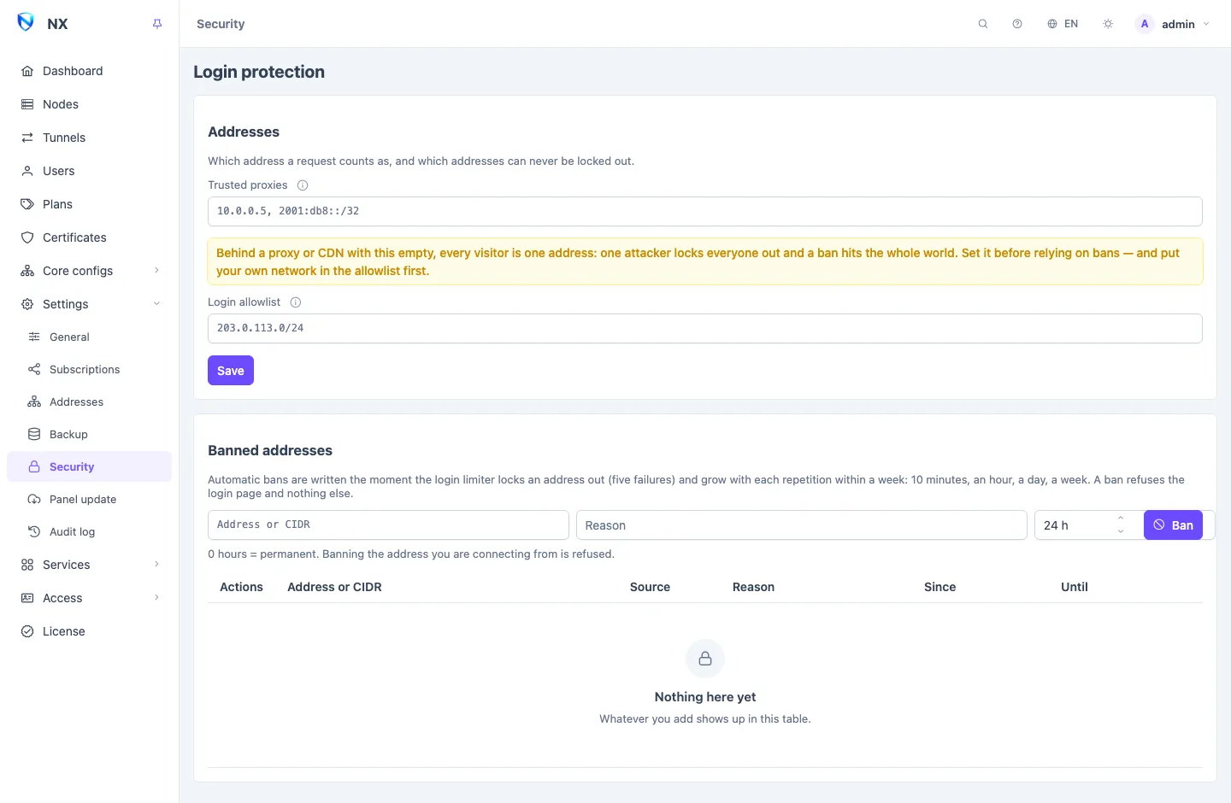
Task: Click the Ban button
Action: coord(1173,525)
